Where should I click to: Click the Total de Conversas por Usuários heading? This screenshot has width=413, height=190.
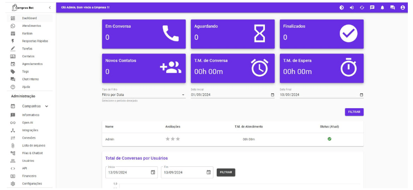coord(136,158)
